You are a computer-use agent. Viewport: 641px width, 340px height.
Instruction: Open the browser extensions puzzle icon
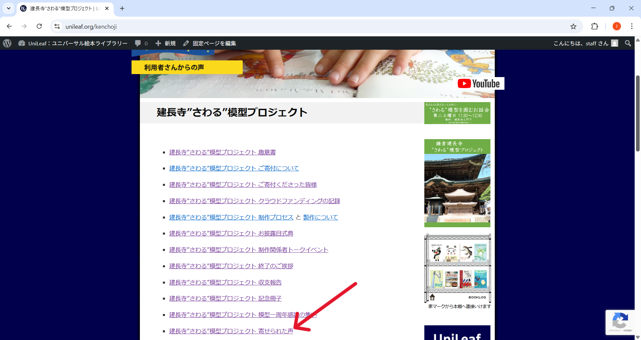coord(595,26)
